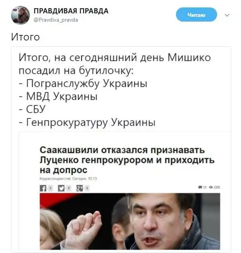Open the Саакашвили отказался признавать headline
The image size is (241, 253).
click(127, 160)
